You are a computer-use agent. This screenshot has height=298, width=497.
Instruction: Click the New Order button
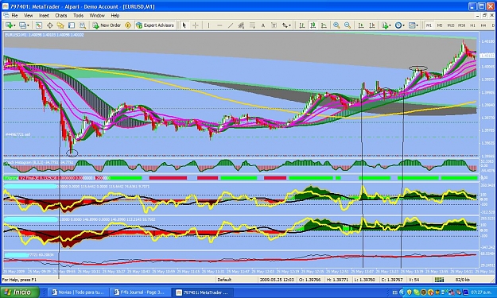pos(107,25)
